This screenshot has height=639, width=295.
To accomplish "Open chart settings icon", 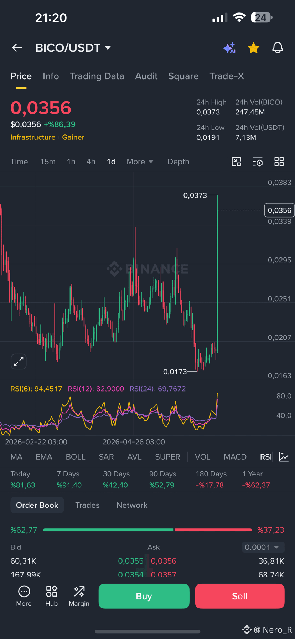I will click(x=258, y=162).
